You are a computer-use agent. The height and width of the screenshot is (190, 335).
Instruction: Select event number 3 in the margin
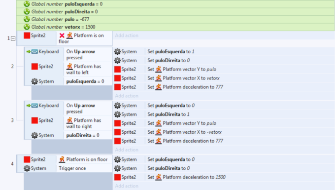click(12, 120)
